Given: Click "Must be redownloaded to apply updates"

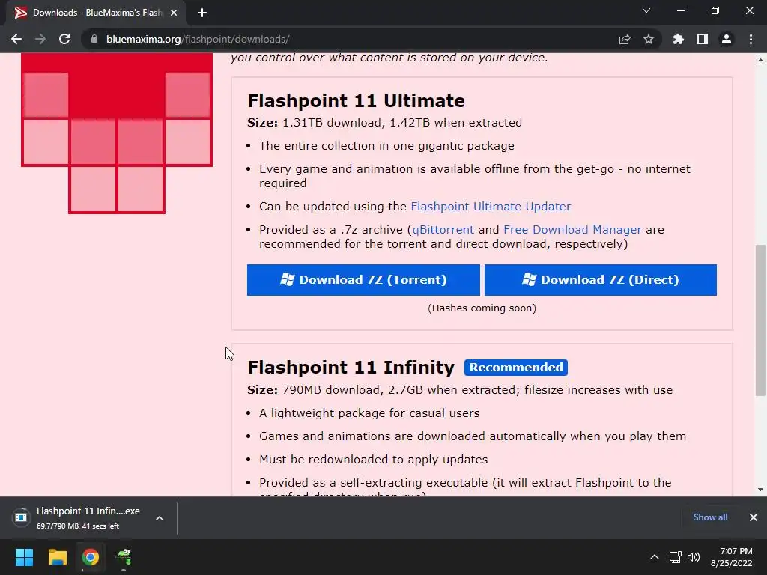Looking at the screenshot, I should click(373, 460).
